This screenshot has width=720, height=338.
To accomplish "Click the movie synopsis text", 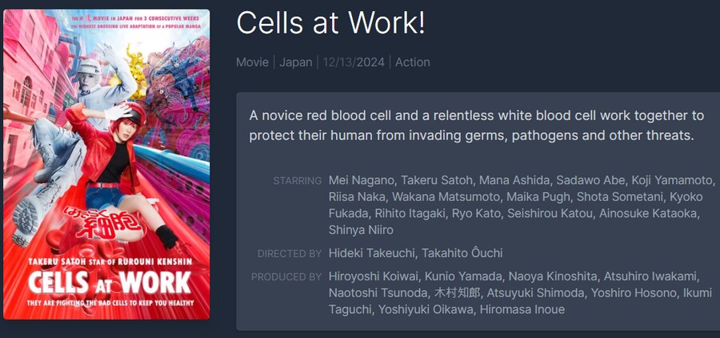I will click(477, 126).
